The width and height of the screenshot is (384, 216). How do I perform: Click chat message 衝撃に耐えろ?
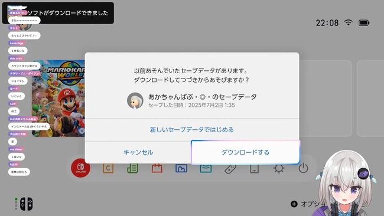click(19, 172)
